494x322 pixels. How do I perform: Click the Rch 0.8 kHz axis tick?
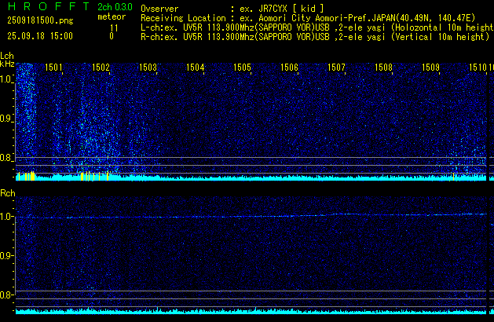point(7,295)
